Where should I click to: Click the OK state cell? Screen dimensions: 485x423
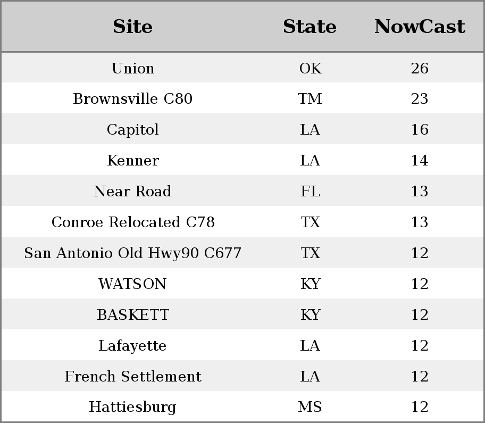click(310, 68)
